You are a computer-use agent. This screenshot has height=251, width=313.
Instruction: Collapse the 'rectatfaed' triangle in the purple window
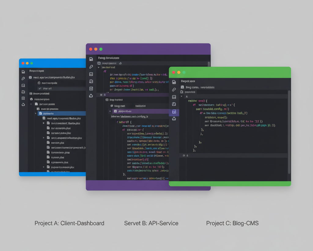pos(99,68)
